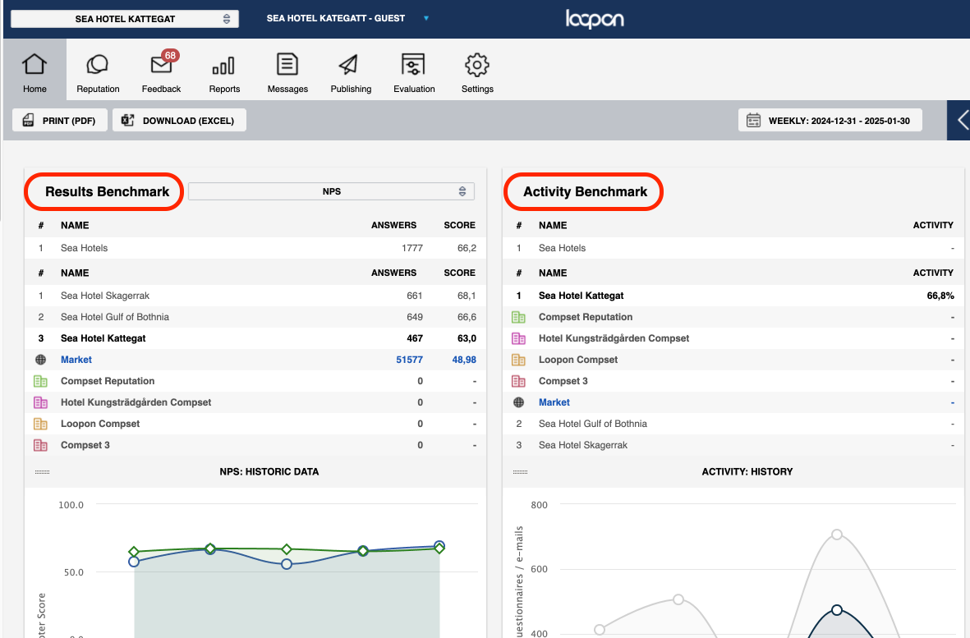This screenshot has height=638, width=970.
Task: Open weekly date range picker
Action: [830, 121]
